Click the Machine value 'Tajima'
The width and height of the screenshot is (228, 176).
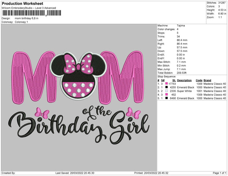point(181,25)
